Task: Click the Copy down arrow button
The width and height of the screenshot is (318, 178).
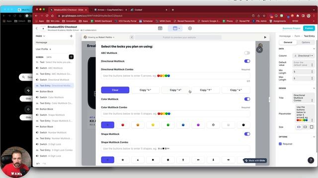Action: pos(236,90)
